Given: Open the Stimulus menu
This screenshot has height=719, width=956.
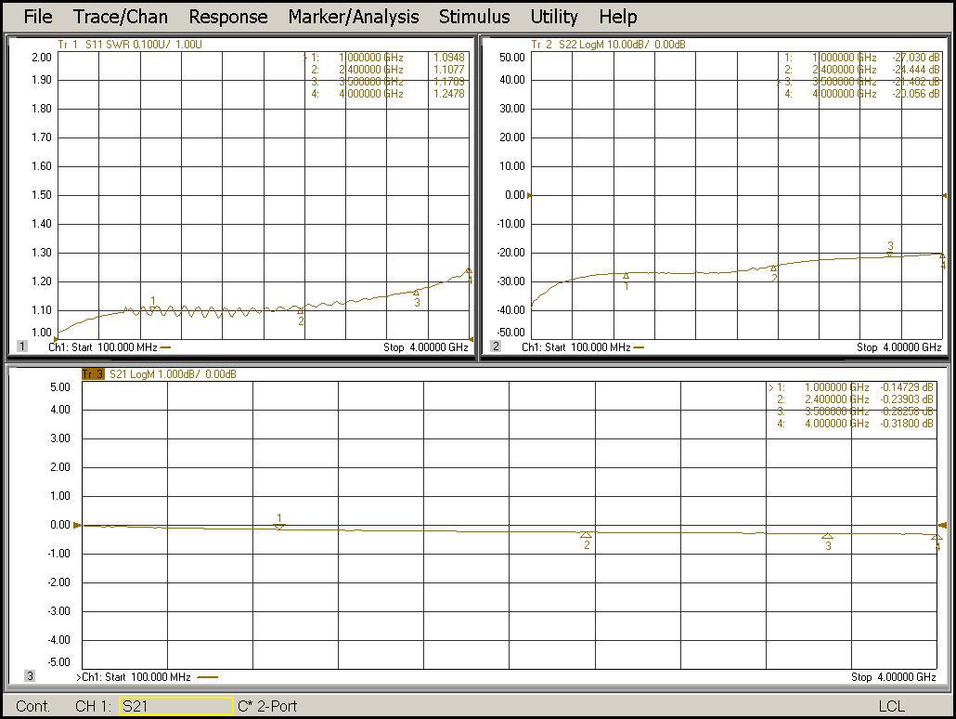Looking at the screenshot, I should pyautogui.click(x=474, y=17).
